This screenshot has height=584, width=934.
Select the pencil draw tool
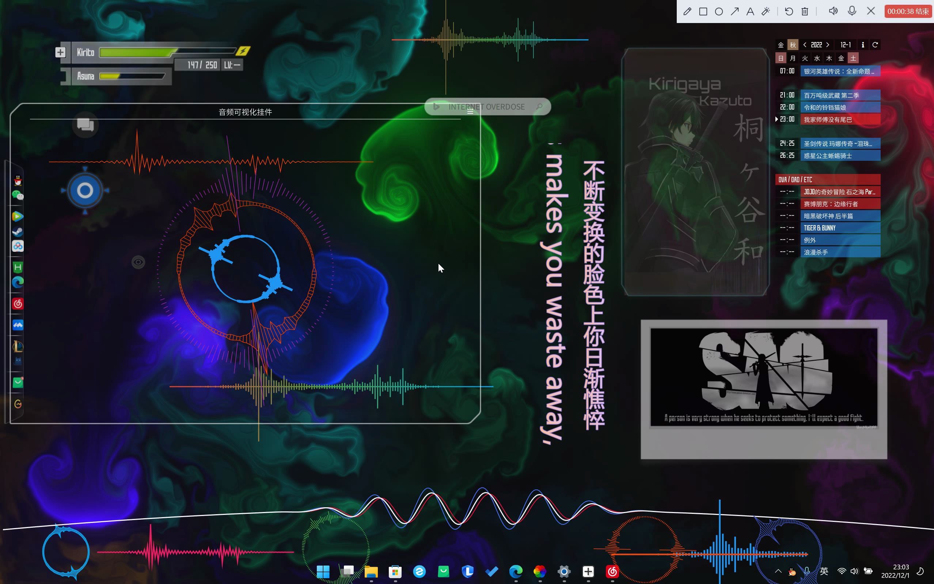(687, 11)
